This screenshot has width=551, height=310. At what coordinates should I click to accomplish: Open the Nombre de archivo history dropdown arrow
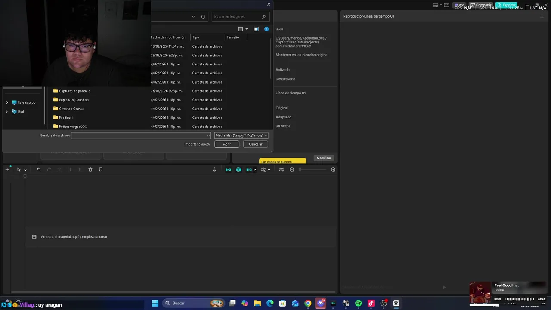pyautogui.click(x=208, y=136)
